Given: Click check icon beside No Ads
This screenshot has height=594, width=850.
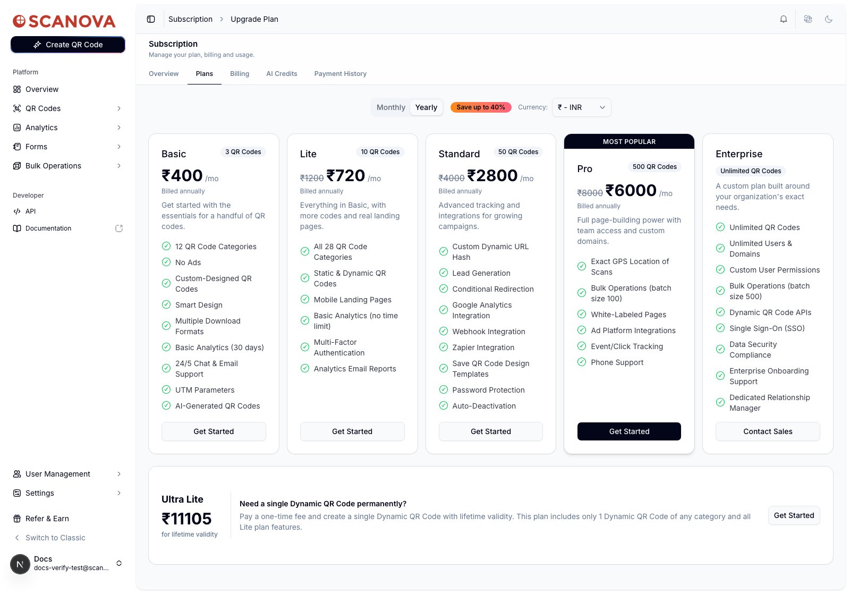Looking at the screenshot, I should tap(166, 262).
